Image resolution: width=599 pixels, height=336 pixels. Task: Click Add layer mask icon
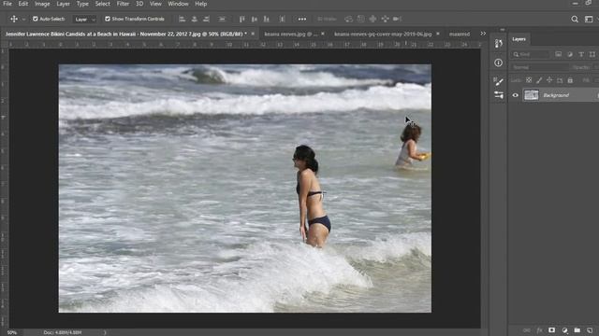coord(551,329)
